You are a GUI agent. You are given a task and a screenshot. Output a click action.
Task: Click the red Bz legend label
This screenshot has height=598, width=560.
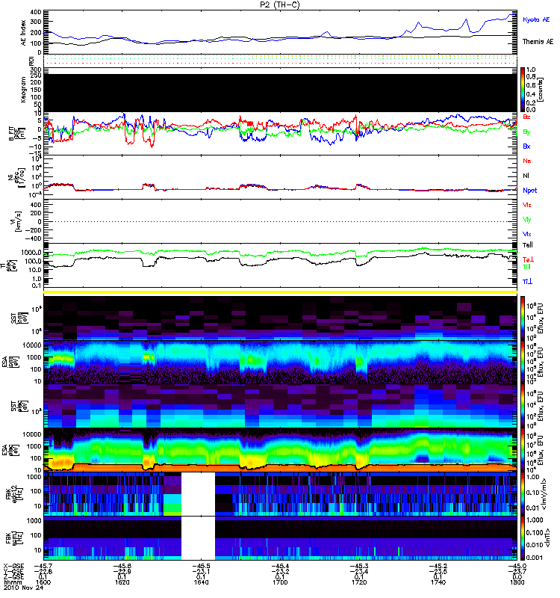[526, 117]
